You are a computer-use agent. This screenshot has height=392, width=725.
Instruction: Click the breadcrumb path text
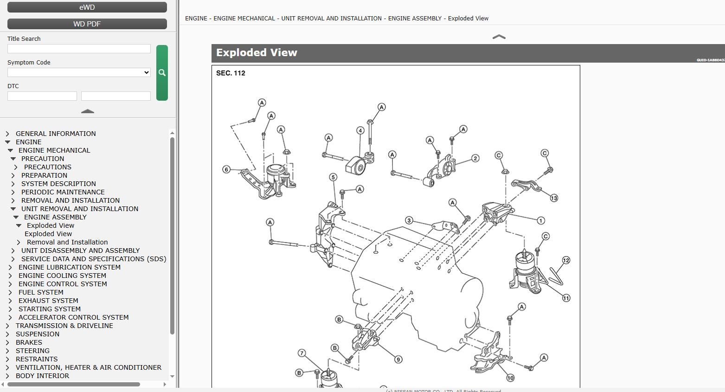coord(337,19)
